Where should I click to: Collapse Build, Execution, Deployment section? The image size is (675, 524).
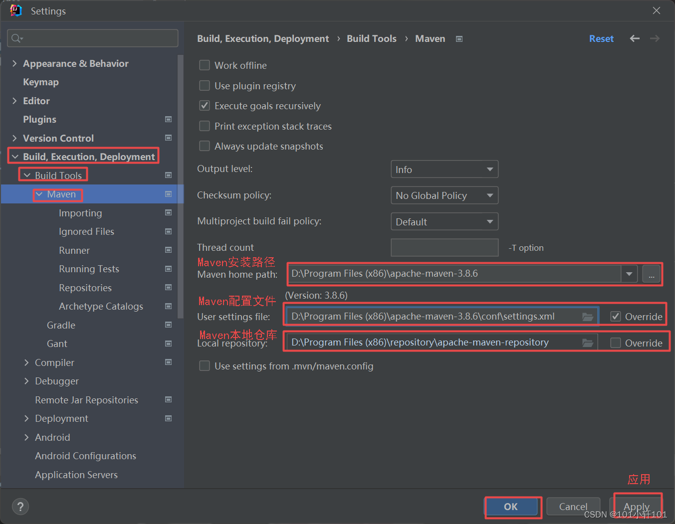pos(15,157)
